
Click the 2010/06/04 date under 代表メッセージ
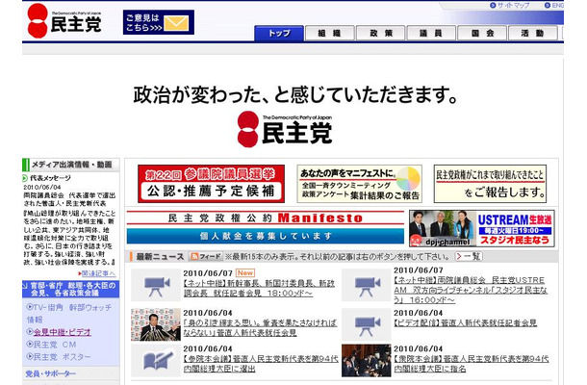pyautogui.click(x=42, y=187)
